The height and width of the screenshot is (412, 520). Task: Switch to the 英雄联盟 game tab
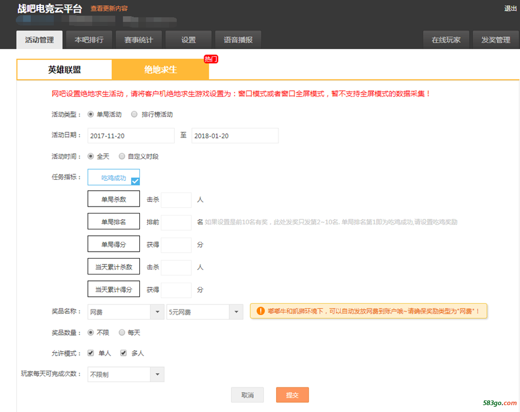tap(64, 70)
